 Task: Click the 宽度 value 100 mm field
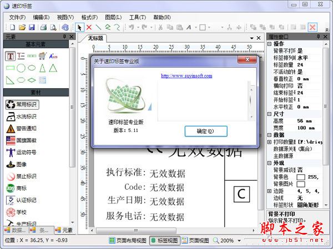pos(309,128)
